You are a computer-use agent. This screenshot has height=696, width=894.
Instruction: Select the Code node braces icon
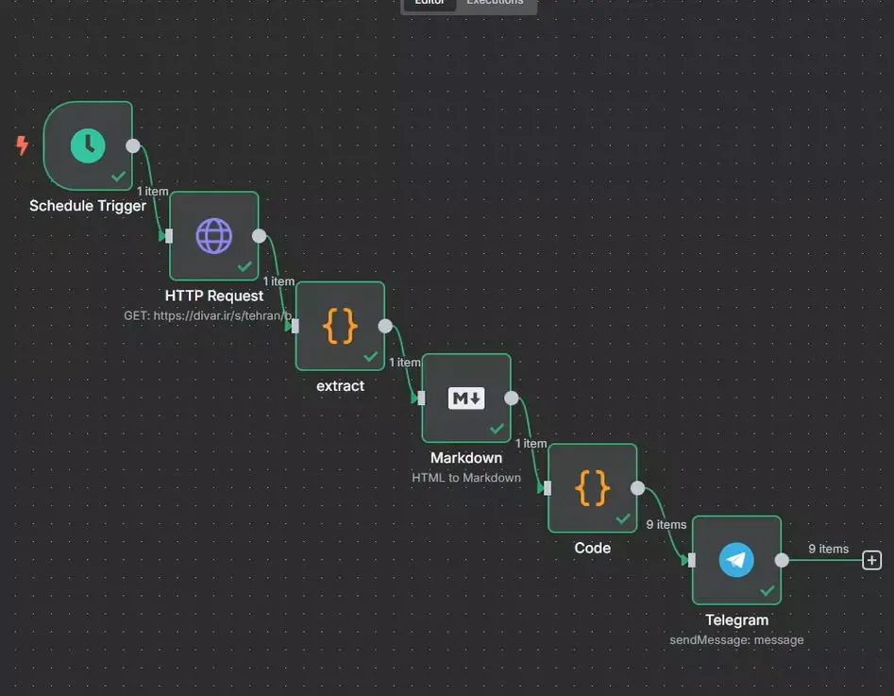[592, 488]
